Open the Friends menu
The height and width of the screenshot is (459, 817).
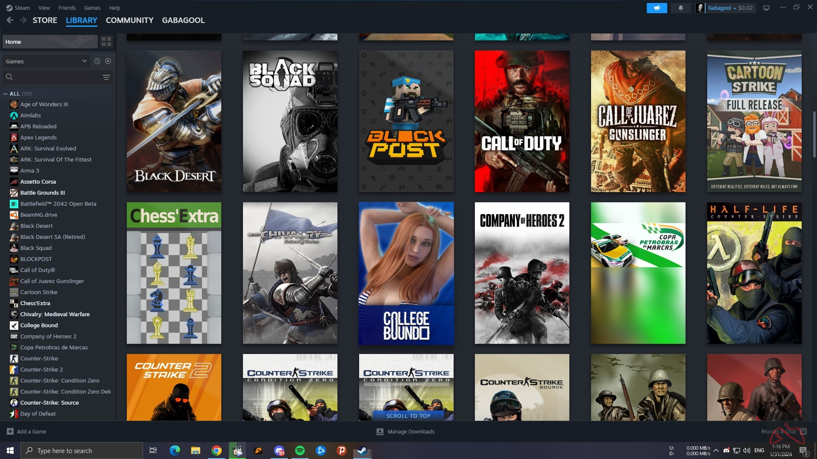tap(67, 8)
